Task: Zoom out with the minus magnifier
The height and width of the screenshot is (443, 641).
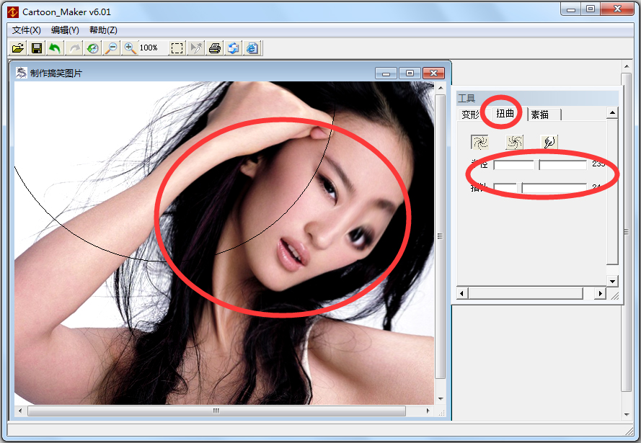Action: click(111, 48)
